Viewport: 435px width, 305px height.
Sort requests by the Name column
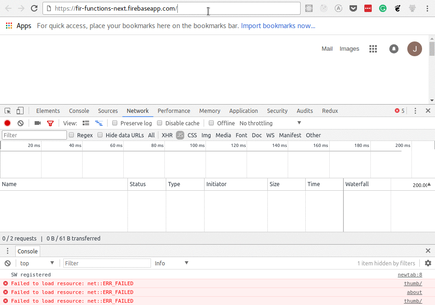click(x=64, y=184)
